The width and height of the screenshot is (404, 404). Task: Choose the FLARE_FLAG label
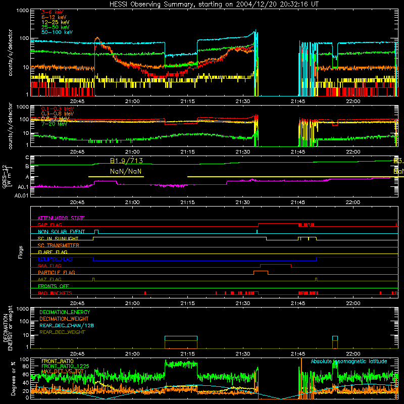[x=53, y=252]
